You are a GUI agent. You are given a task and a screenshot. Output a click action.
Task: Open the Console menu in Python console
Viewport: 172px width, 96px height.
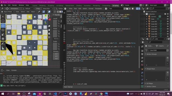coord(14,70)
